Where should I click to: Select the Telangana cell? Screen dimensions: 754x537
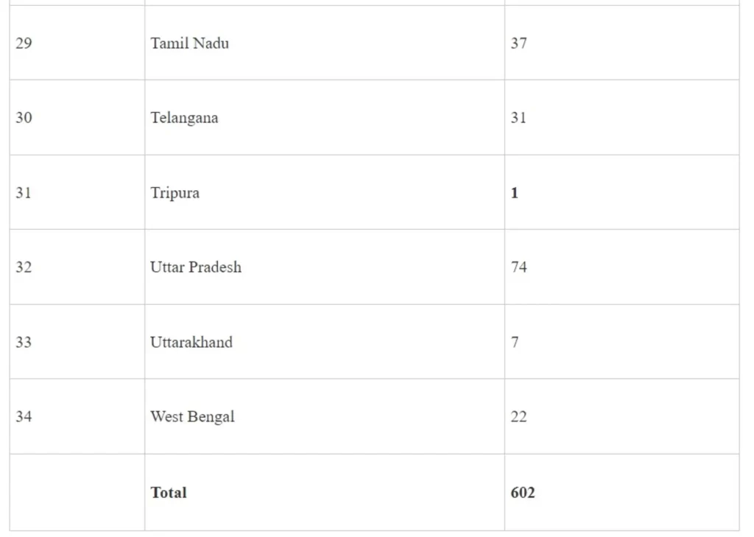click(x=184, y=118)
